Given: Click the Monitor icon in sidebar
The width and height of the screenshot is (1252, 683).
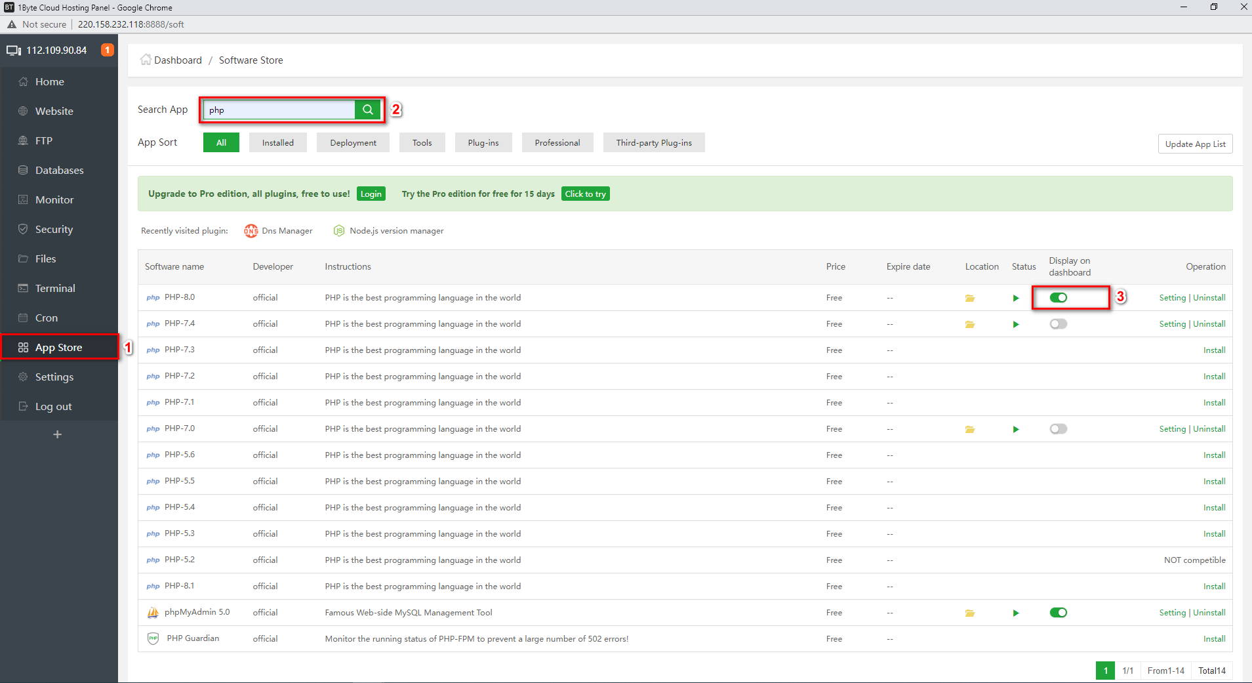Looking at the screenshot, I should [23, 200].
